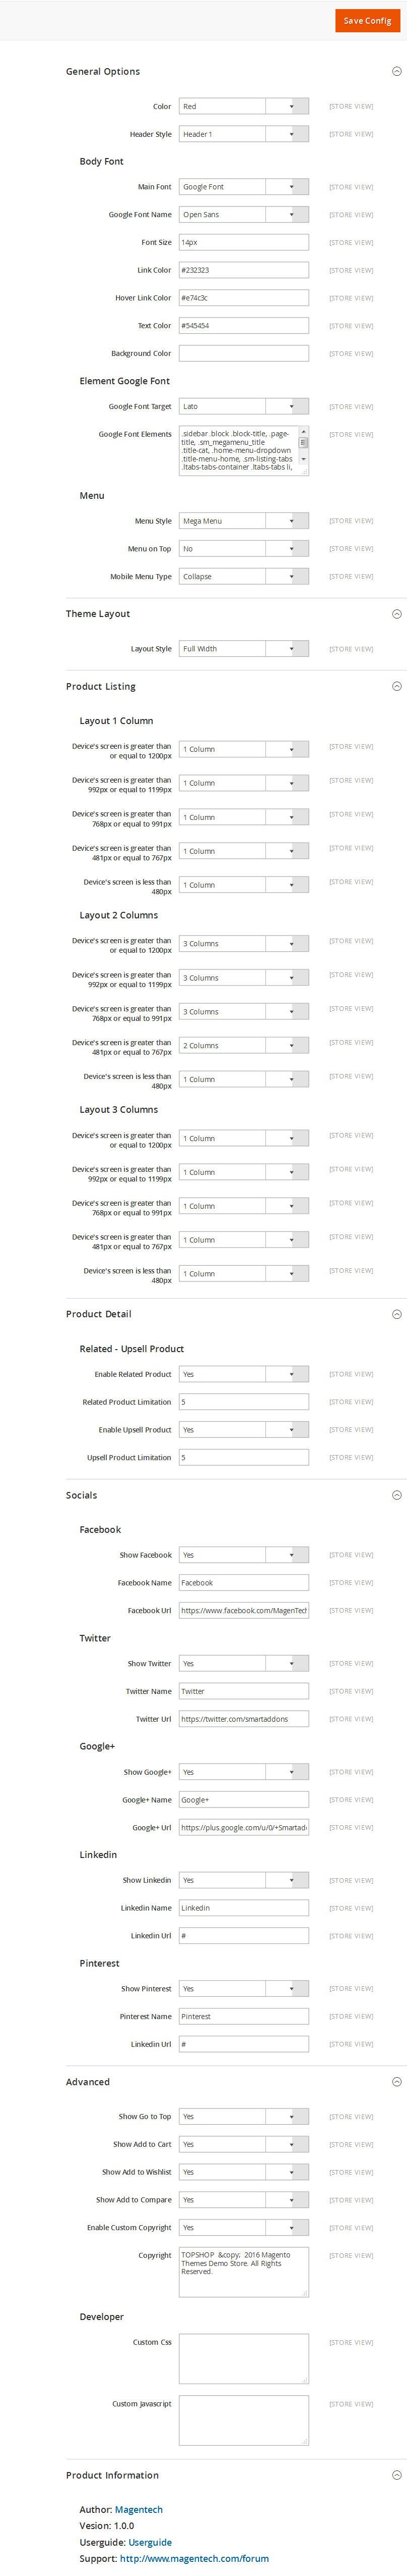Image resolution: width=407 pixels, height=2576 pixels.
Task: Click the Text Color field #545454
Action: coord(243,326)
